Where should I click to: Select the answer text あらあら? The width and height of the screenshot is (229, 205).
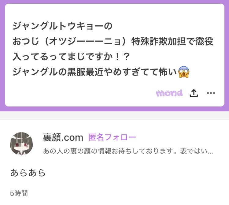[x=28, y=173]
